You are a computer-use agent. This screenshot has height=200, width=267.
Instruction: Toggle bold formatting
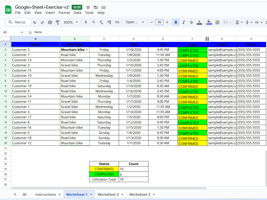coord(176,22)
